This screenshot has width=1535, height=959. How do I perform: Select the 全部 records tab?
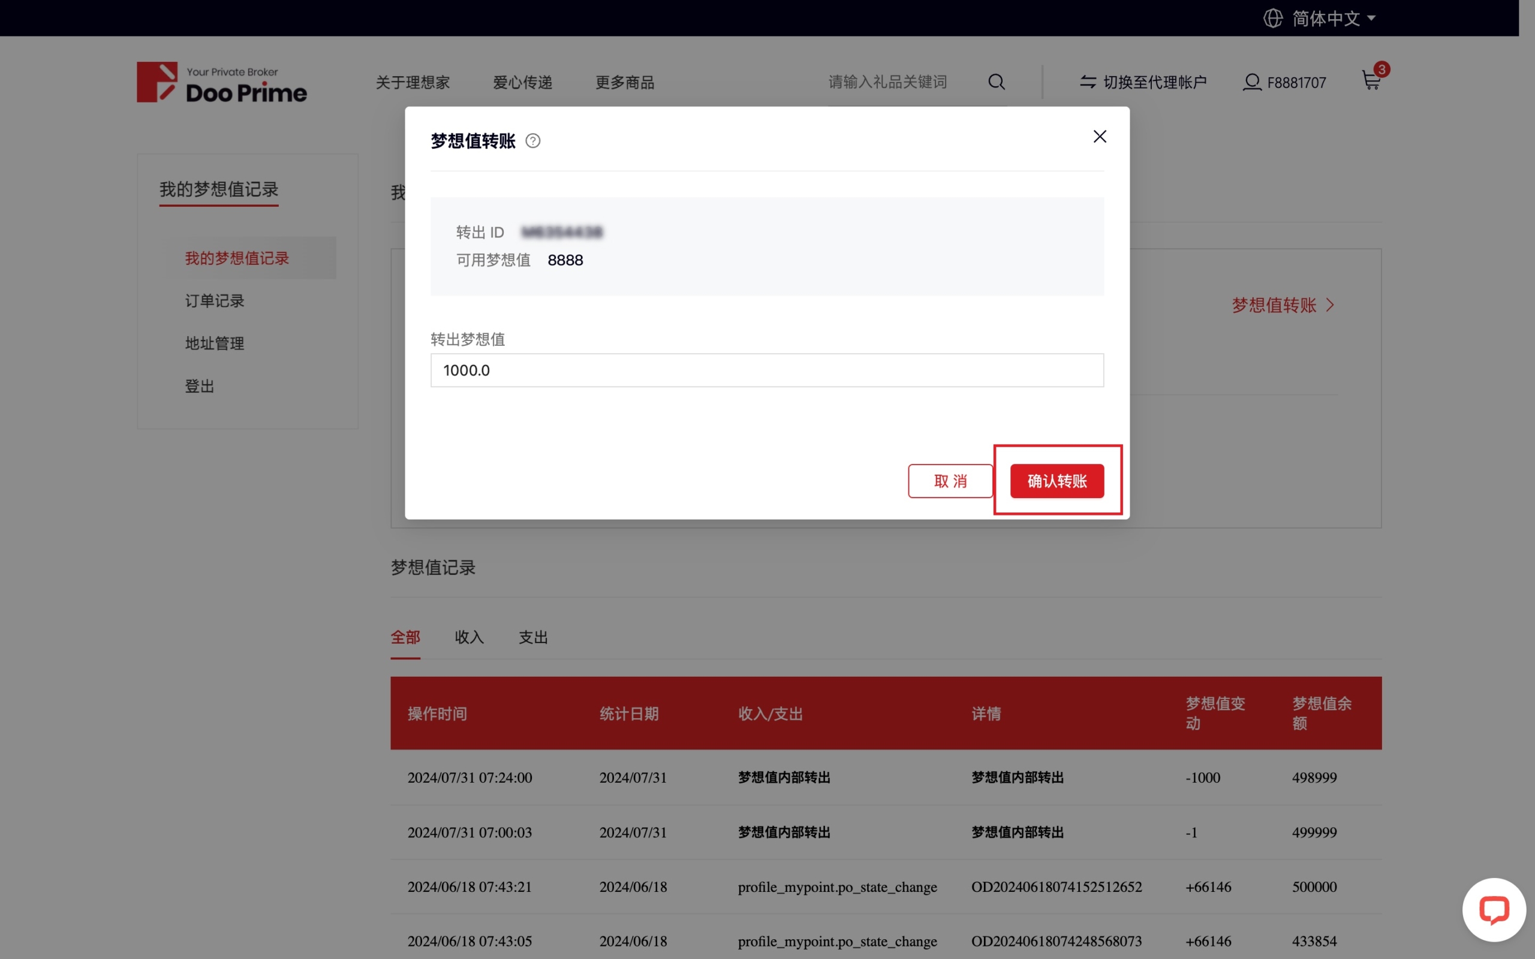[405, 637]
